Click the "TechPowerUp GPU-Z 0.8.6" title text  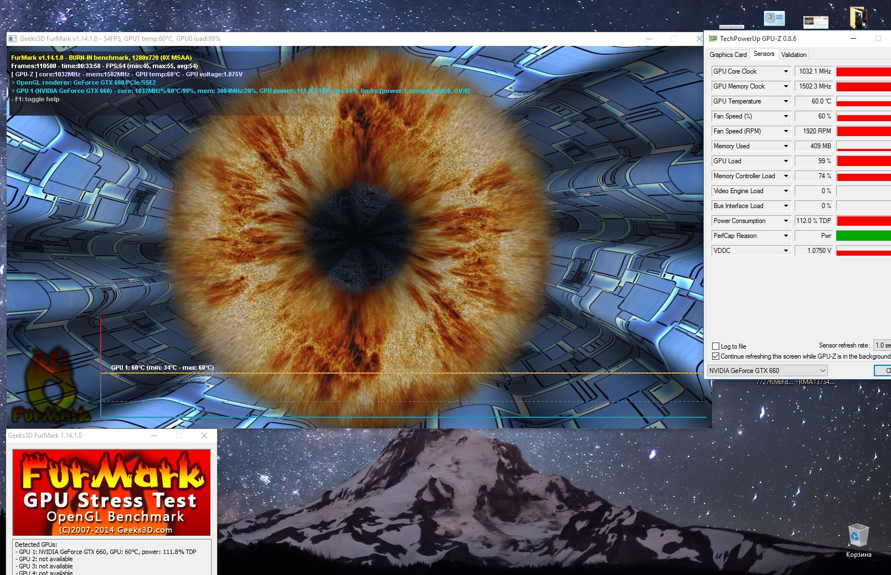coord(758,39)
